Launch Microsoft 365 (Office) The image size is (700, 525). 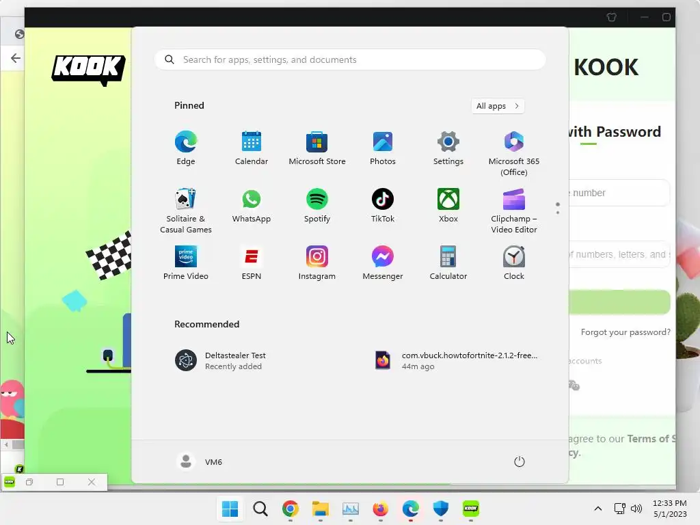coord(514,153)
